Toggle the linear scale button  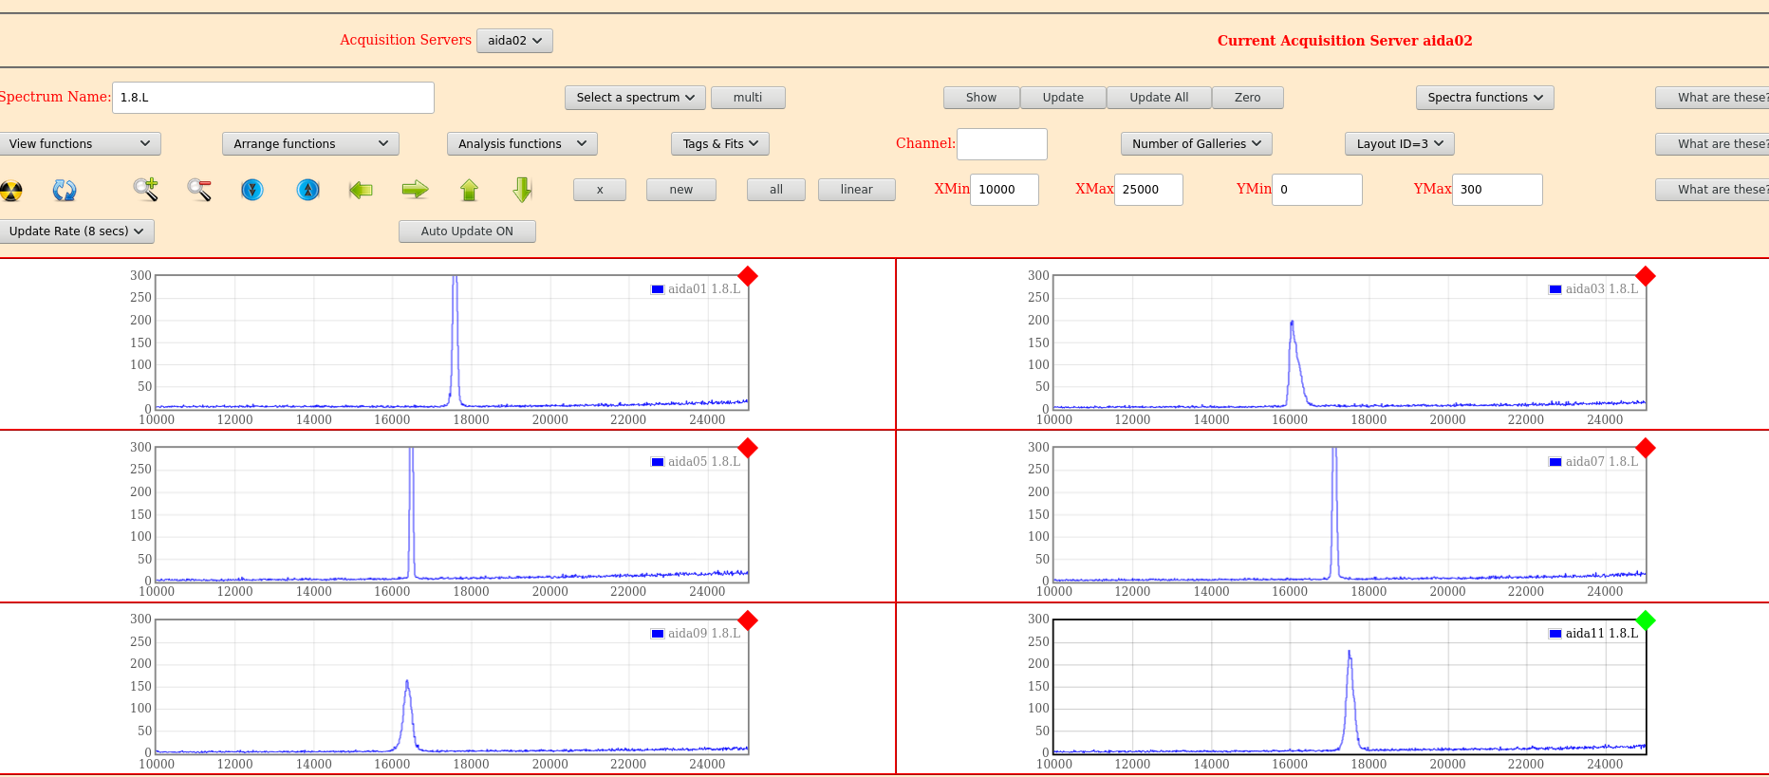(856, 190)
